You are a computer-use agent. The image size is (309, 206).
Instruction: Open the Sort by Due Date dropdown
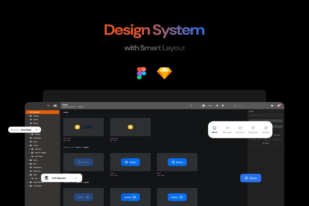coord(24,130)
